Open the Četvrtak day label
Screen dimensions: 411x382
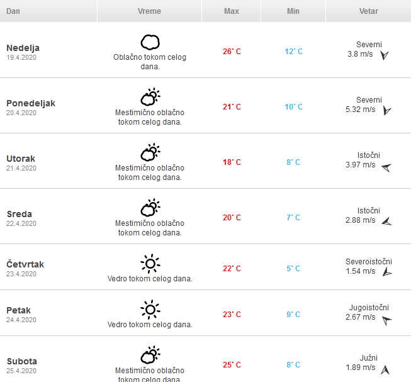[x=25, y=264]
